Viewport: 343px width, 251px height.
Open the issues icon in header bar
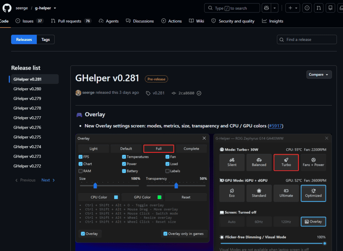[x=307, y=8]
